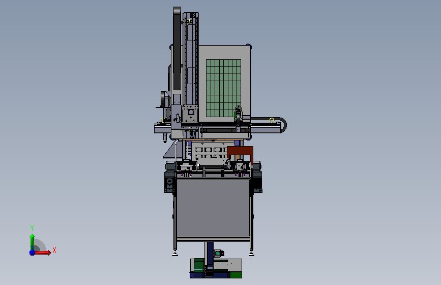Select the green grid panel on the machine

click(224, 88)
